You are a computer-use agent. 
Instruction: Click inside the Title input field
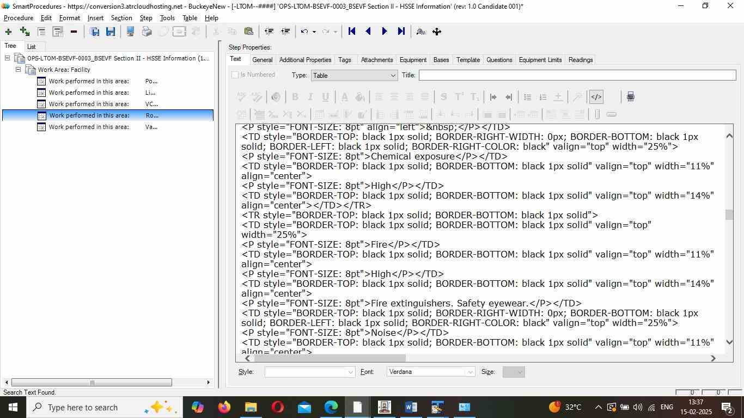pyautogui.click(x=577, y=75)
